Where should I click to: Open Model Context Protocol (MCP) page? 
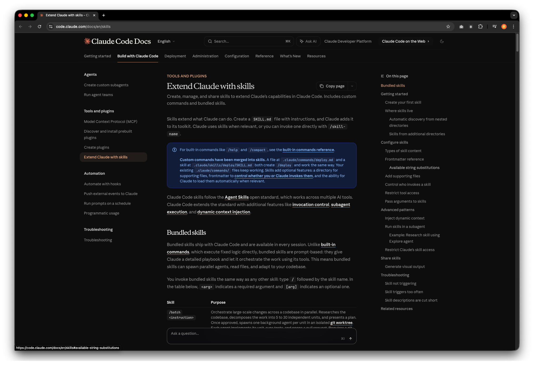(x=111, y=122)
